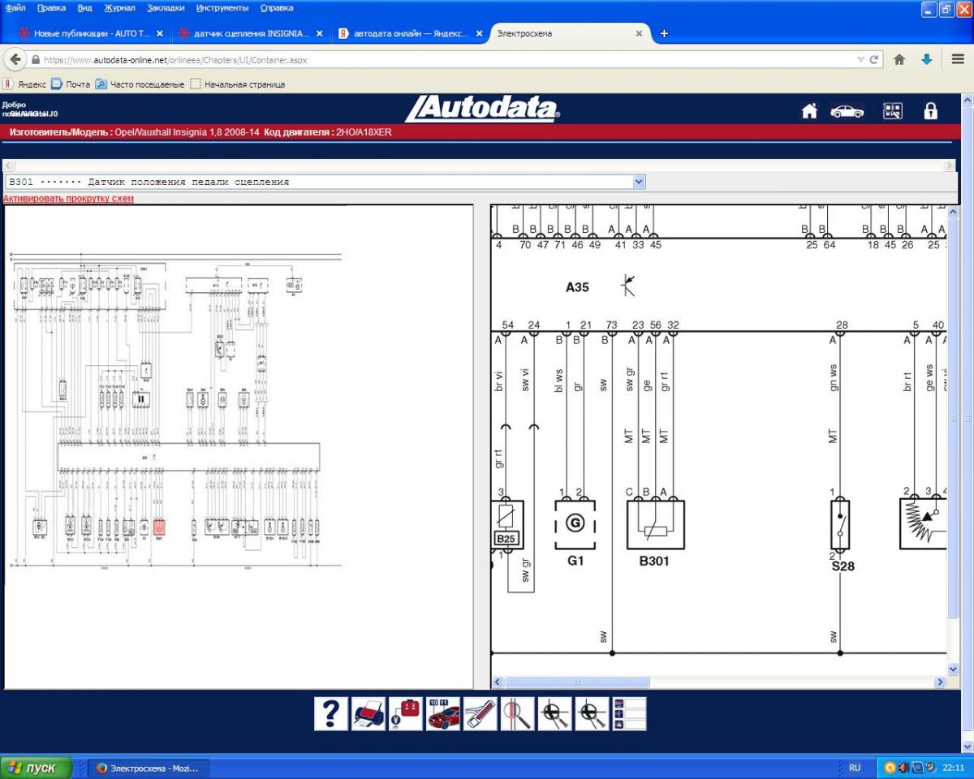The height and width of the screenshot is (779, 974).
Task: Click the padlock logout icon
Action: pos(931,111)
